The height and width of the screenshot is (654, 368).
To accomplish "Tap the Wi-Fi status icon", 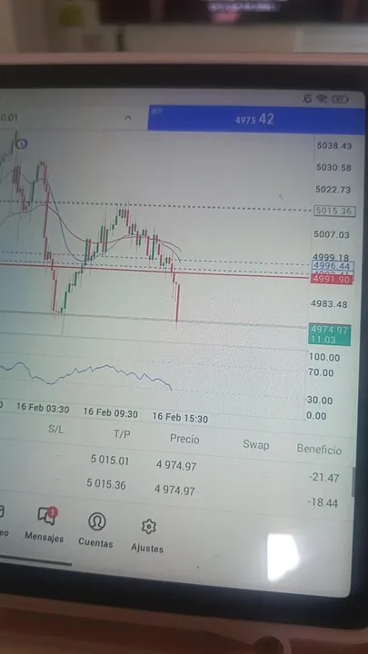I will [322, 99].
